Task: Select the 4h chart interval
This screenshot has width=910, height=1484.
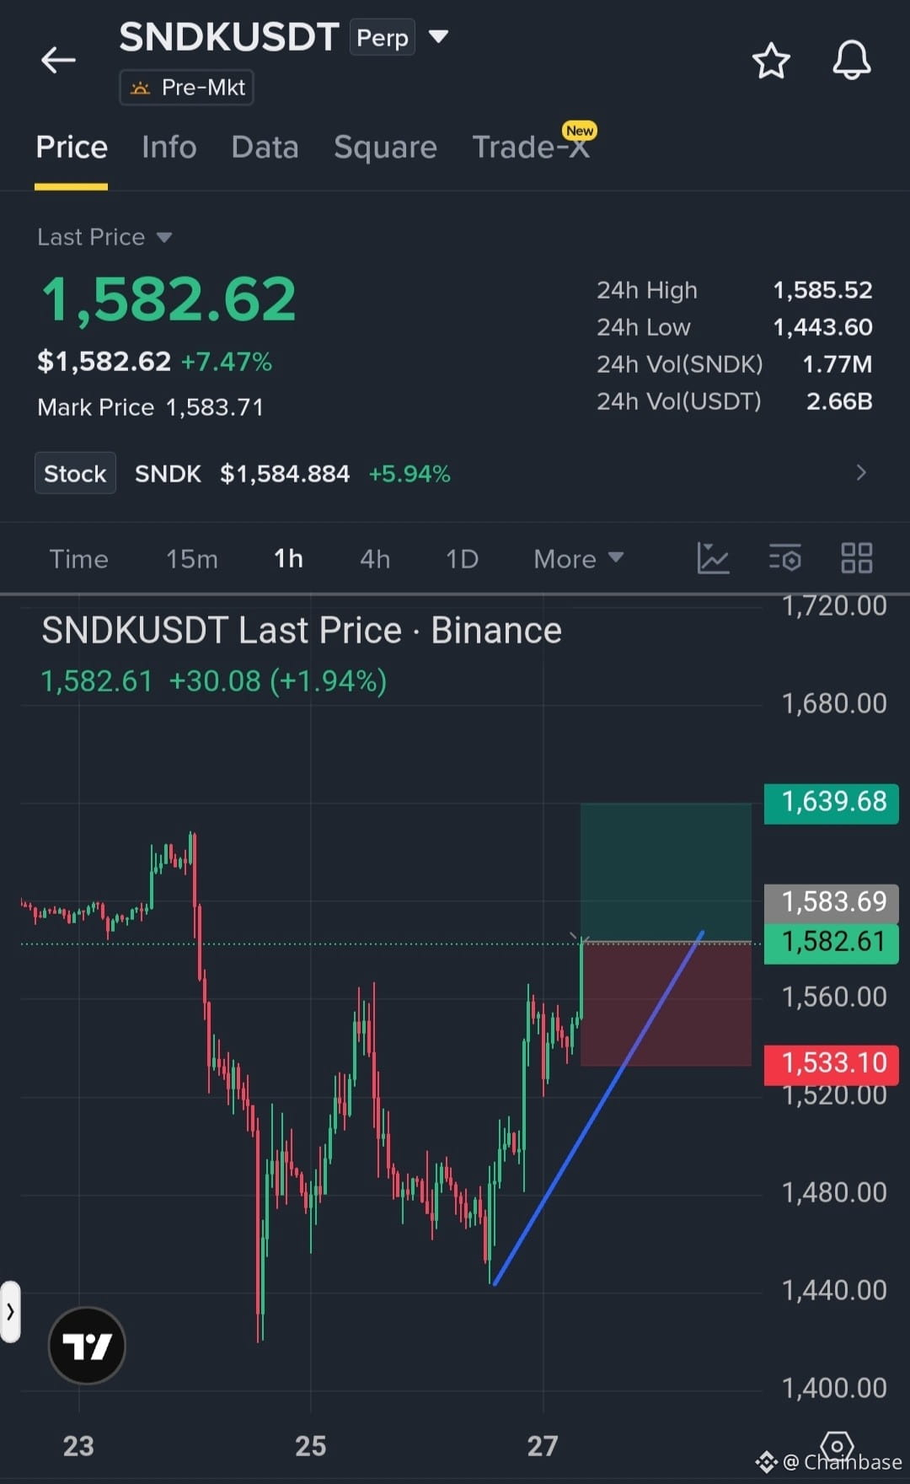Action: (x=375, y=559)
